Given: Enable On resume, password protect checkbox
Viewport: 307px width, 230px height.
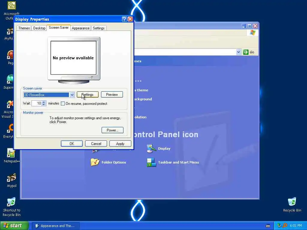Looking at the screenshot, I should coord(63,103).
